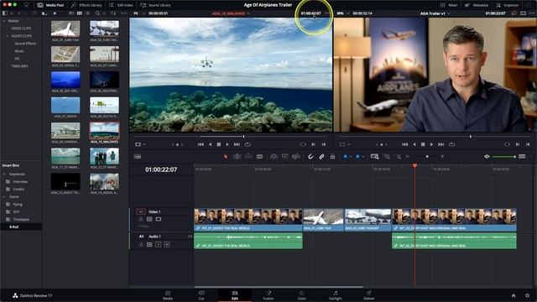Click the Detail Zoom icon
This screenshot has width=537, height=302.
coord(387,157)
